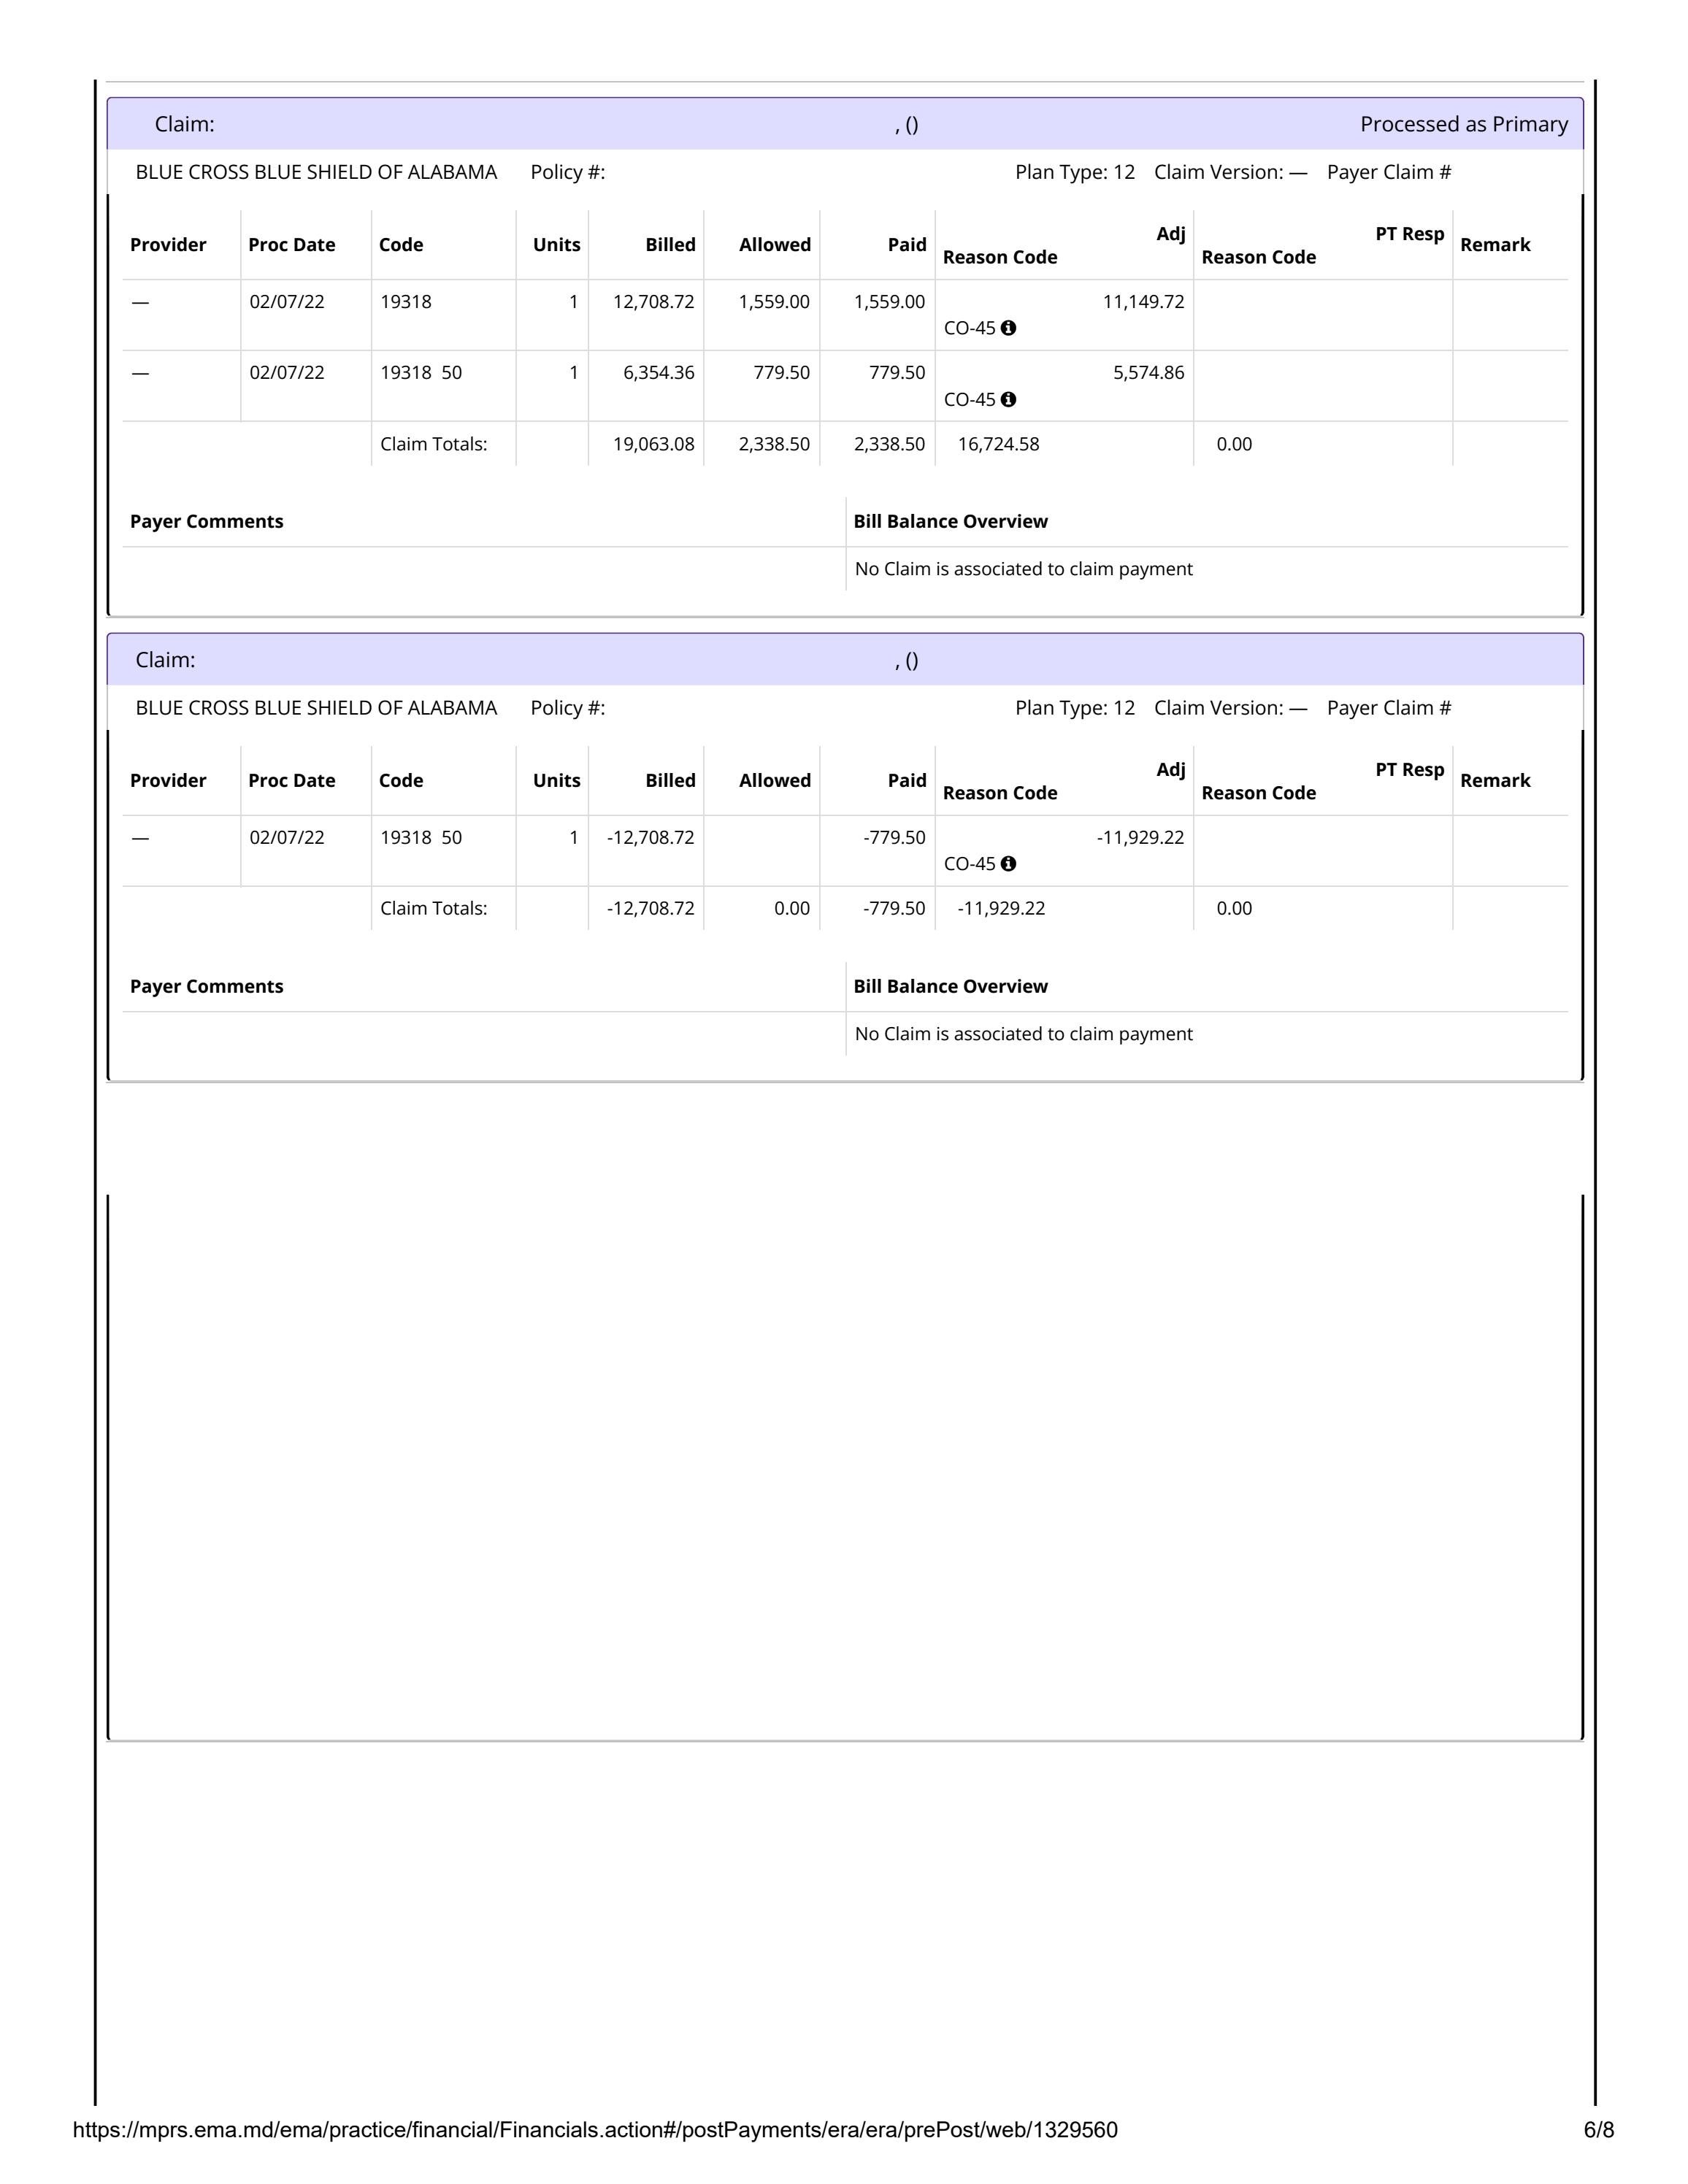Click the first claim header bar
Viewport: 1688px width, 2184px height.
(x=844, y=124)
